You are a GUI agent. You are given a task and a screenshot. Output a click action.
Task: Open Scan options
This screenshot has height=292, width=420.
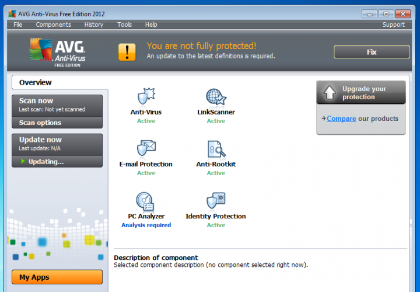[57, 123]
